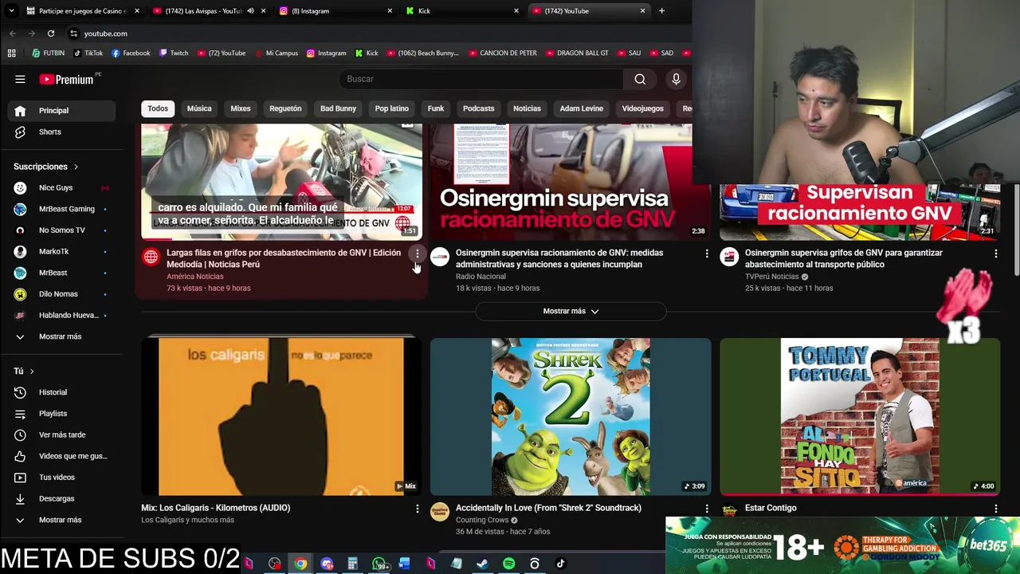This screenshot has height=574, width=1020.
Task: Open América Noticias channel link
Action: [x=194, y=277]
